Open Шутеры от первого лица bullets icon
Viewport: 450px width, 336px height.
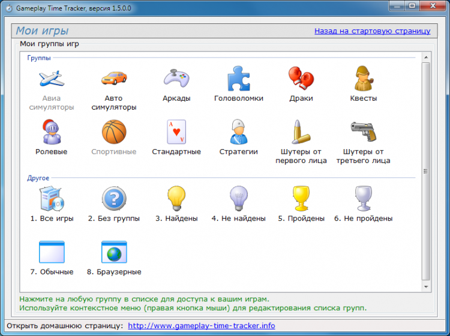pyautogui.click(x=301, y=132)
